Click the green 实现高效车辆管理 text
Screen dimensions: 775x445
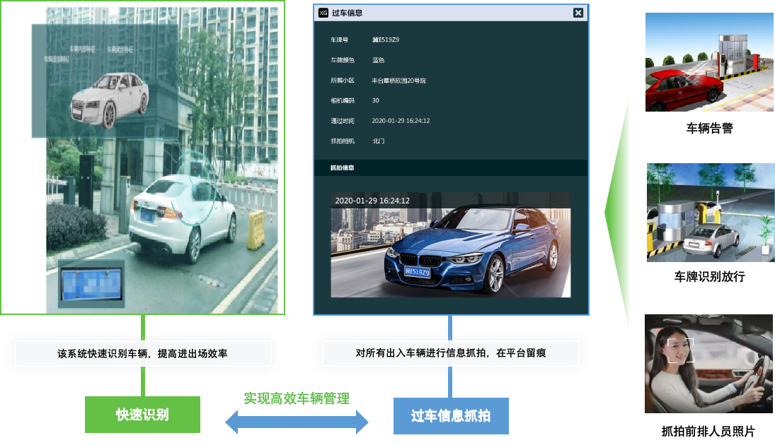click(297, 399)
